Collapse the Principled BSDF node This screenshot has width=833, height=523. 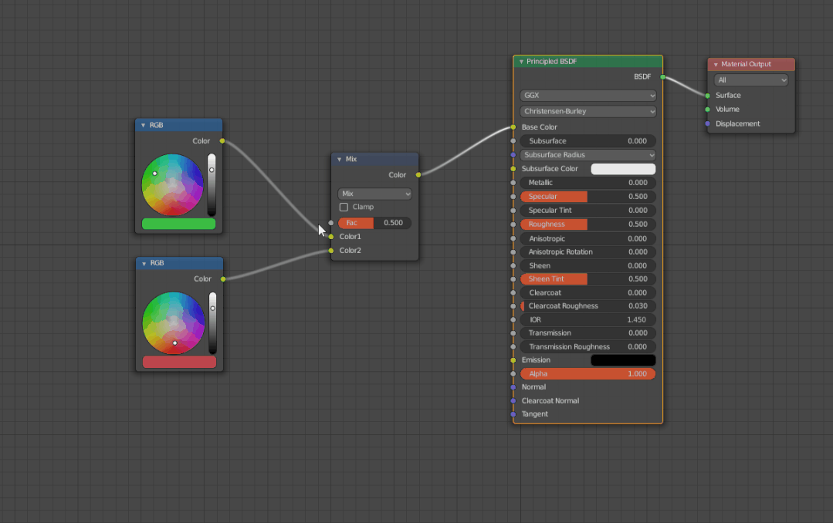[x=521, y=62]
